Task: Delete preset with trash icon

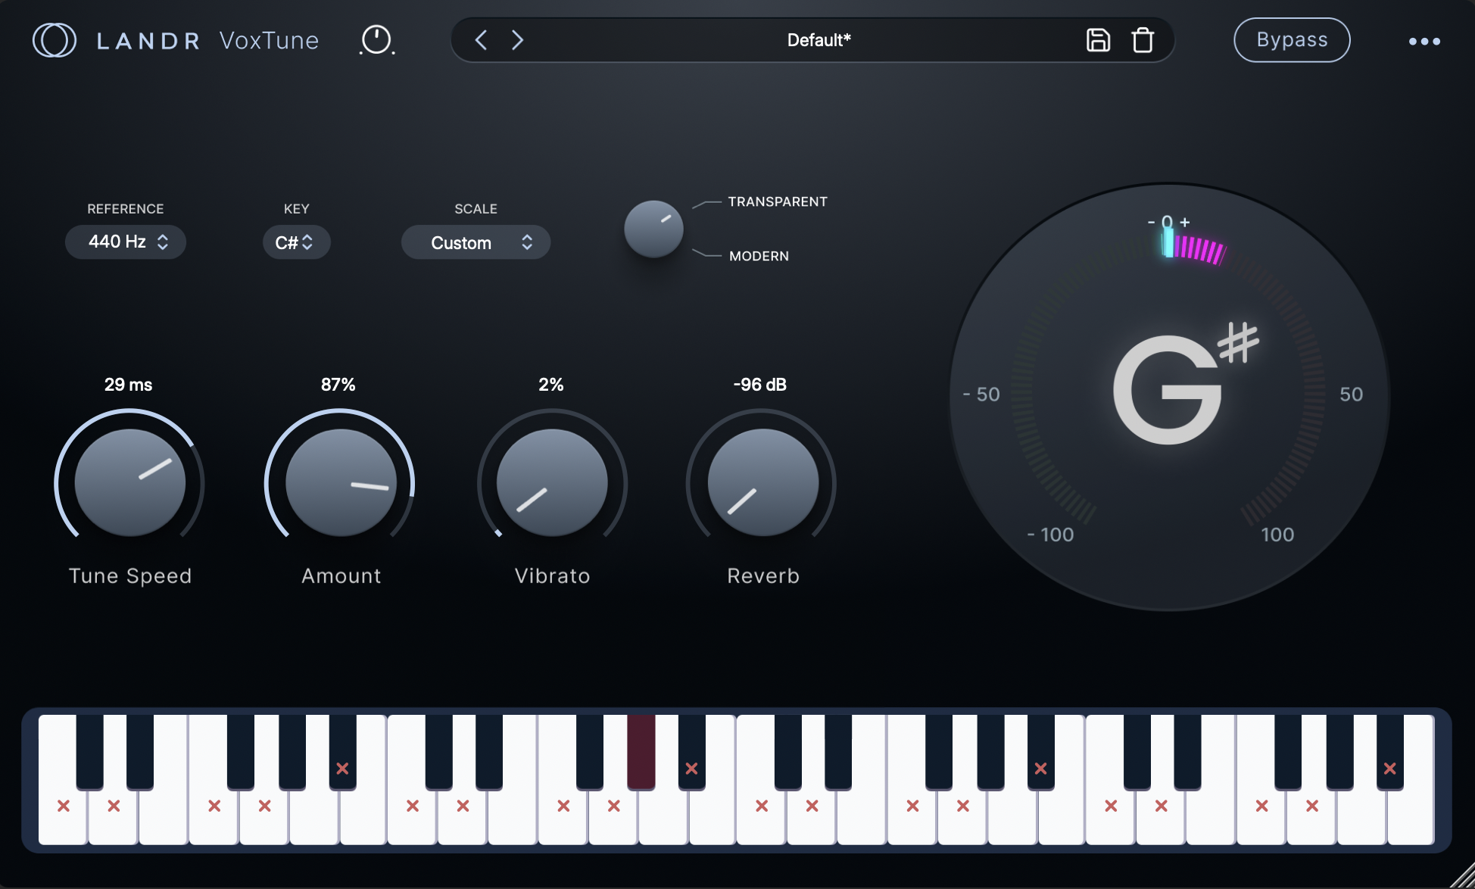Action: coord(1143,40)
